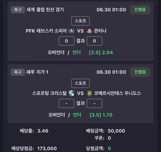Click the Comerciantes Unidos team crest
Screen dimensions: 161x152
tap(89, 93)
